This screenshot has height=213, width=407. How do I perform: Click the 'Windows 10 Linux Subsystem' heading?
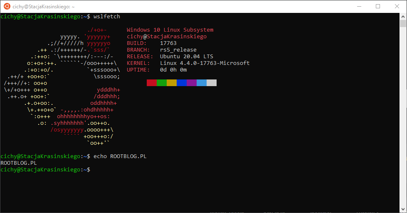pos(170,30)
